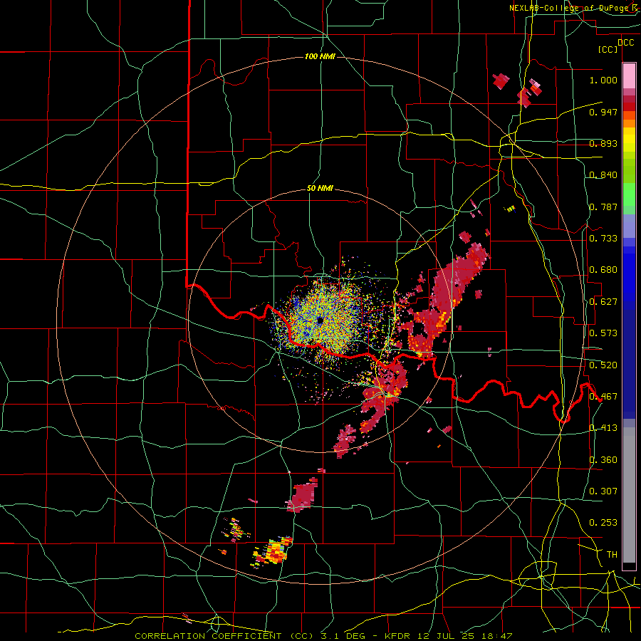Click the 0.893 scale value
The width and height of the screenshot is (641, 641).
[x=603, y=143]
